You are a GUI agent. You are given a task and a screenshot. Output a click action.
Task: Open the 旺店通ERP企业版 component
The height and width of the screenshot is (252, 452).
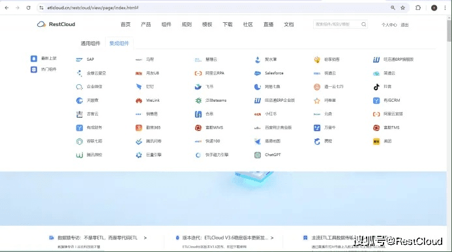tap(275, 101)
